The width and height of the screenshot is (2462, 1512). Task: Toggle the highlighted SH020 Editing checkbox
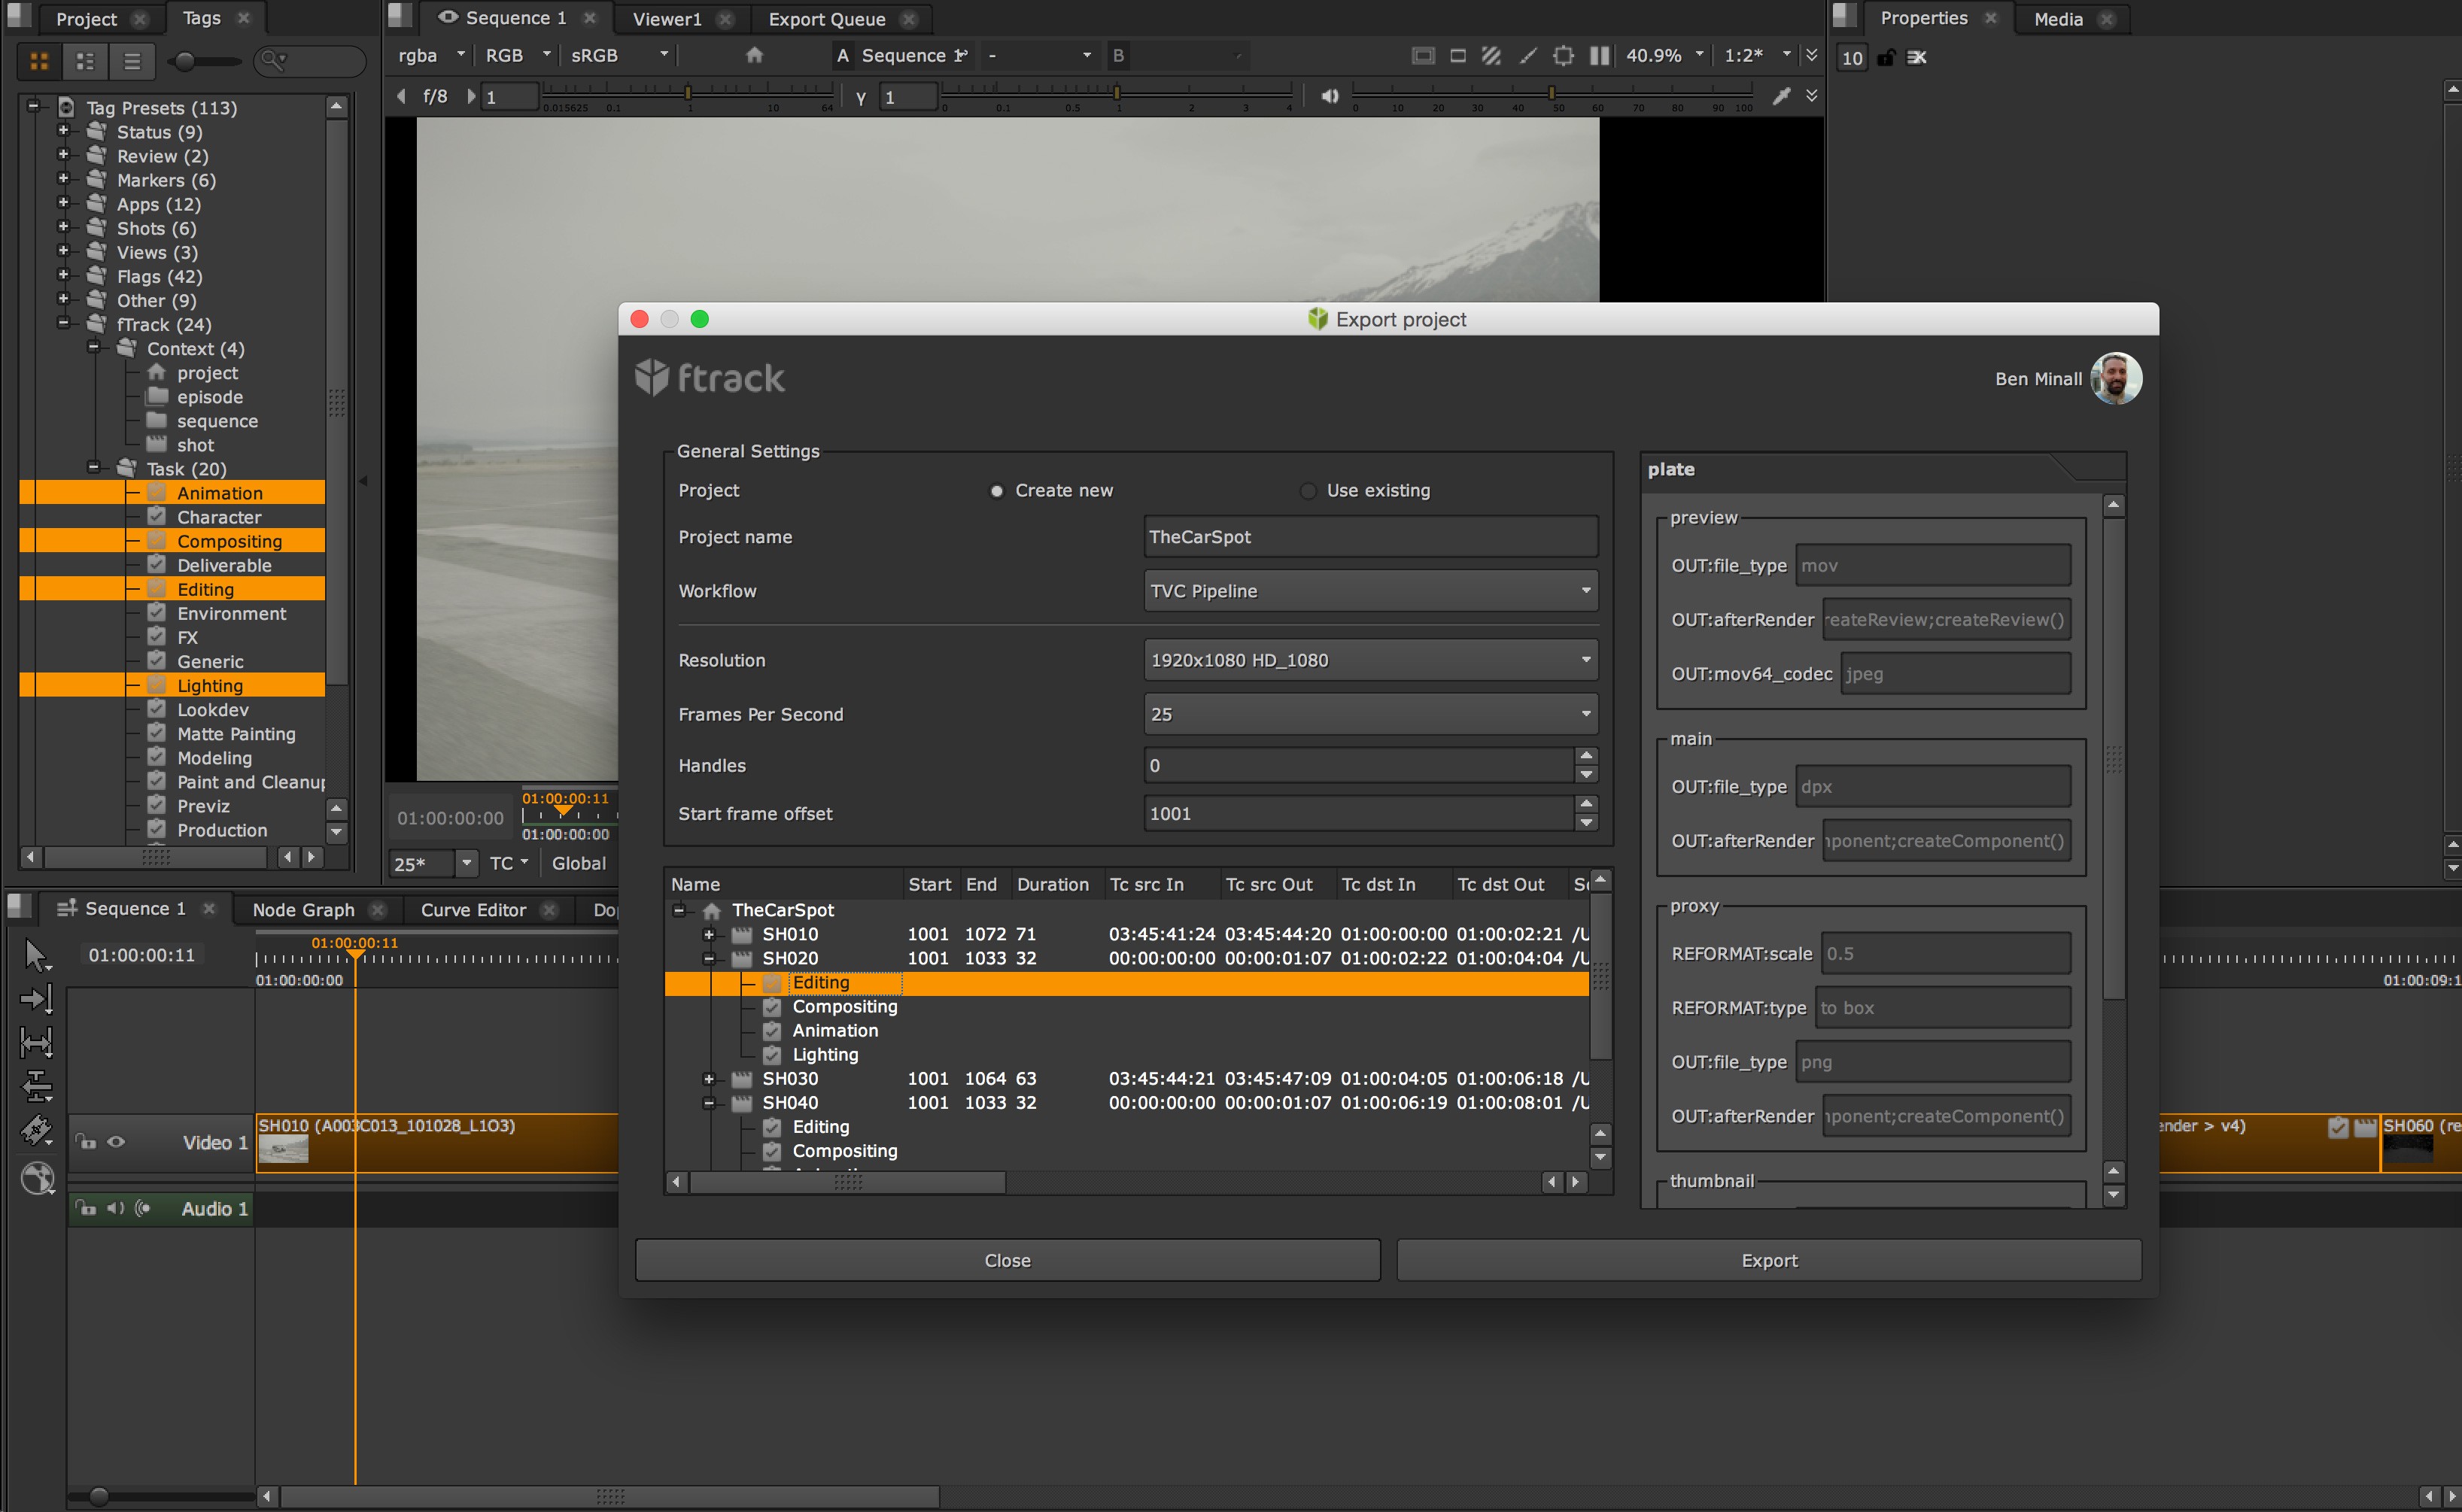tap(772, 982)
